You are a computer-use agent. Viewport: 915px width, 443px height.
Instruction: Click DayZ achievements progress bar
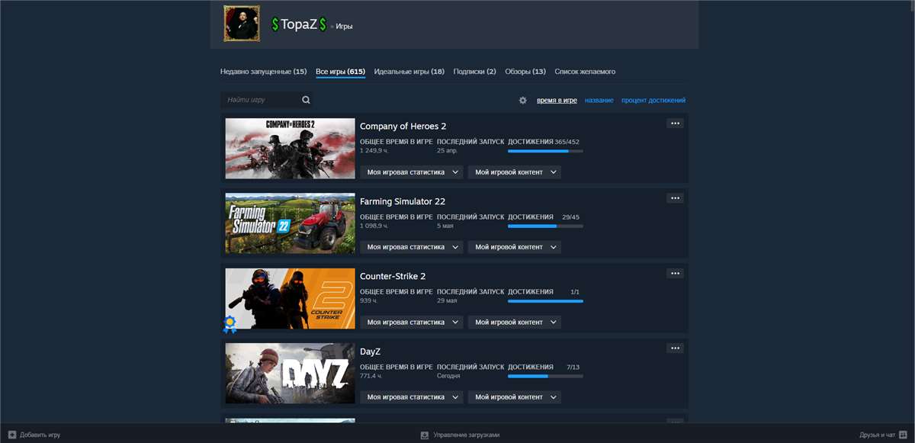point(545,376)
